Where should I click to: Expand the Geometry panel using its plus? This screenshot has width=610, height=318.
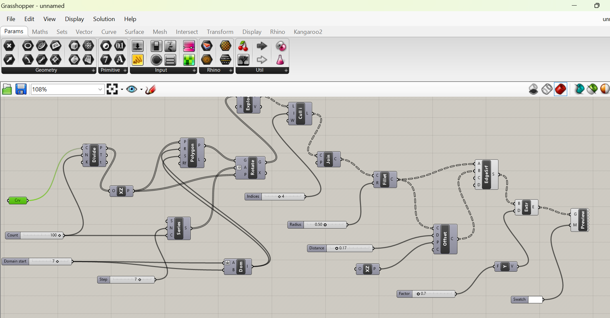[x=93, y=70]
